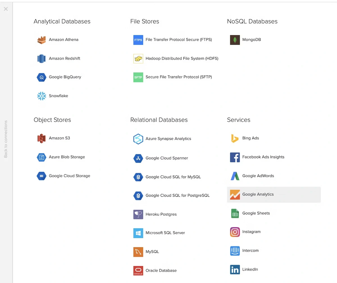Select the Microsoft SQL Server label
Viewport: 337px width, 283px height.
(165, 233)
